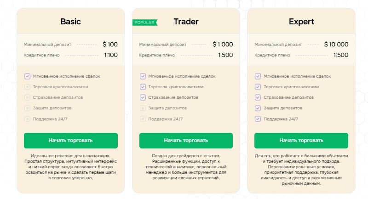Click Basic 'Страхование депозитов' X icon
Image resolution: width=368 pixels, height=199 pixels.
[27, 97]
